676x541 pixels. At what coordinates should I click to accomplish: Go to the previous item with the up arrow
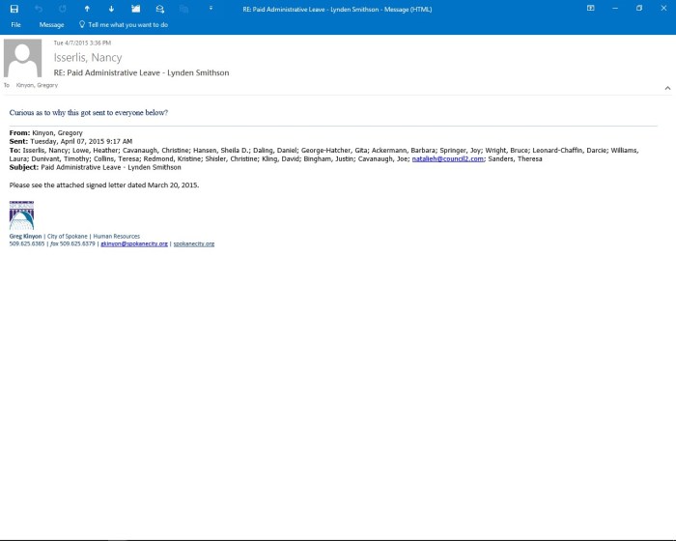pos(87,9)
